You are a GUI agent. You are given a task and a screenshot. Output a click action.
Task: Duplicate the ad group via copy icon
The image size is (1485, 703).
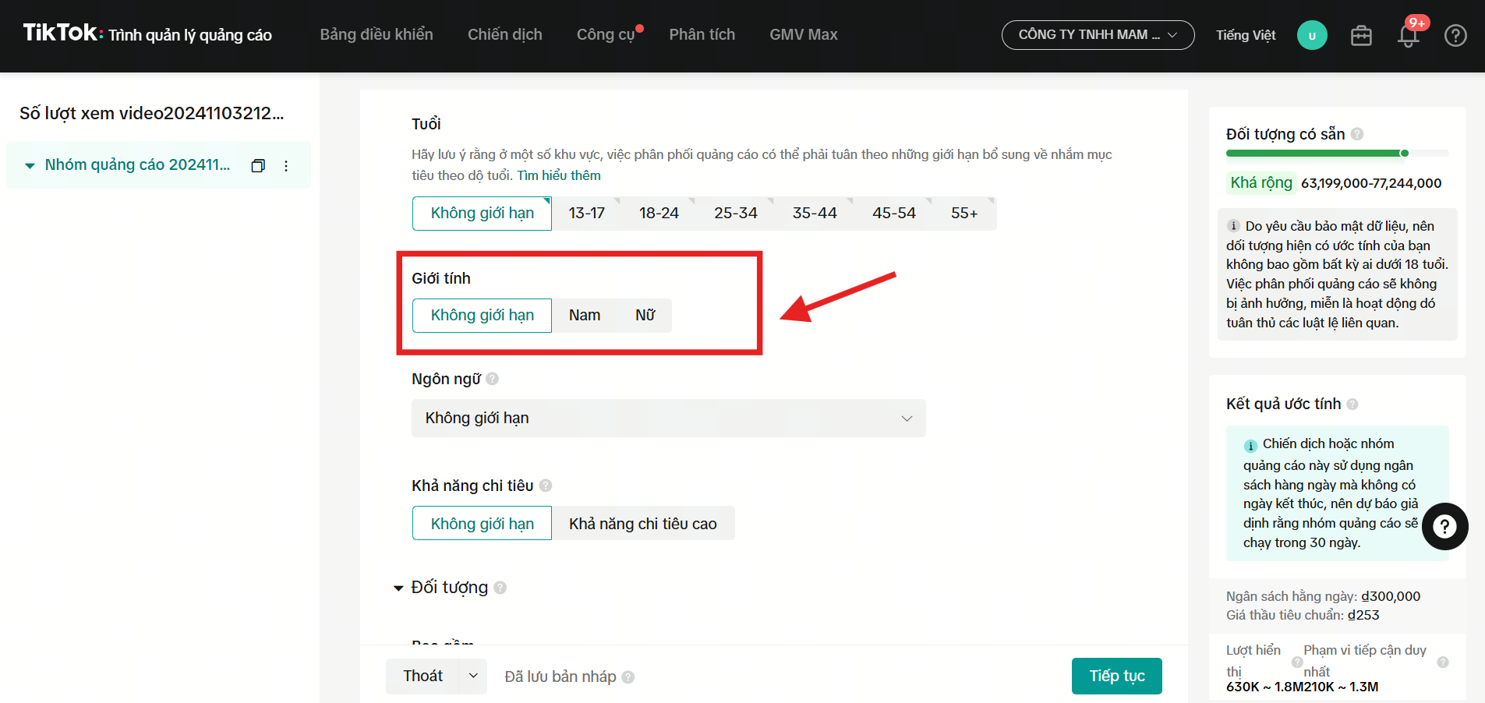(258, 165)
